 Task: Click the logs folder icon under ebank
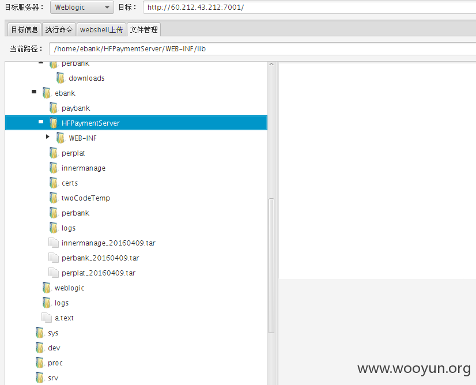point(54,228)
